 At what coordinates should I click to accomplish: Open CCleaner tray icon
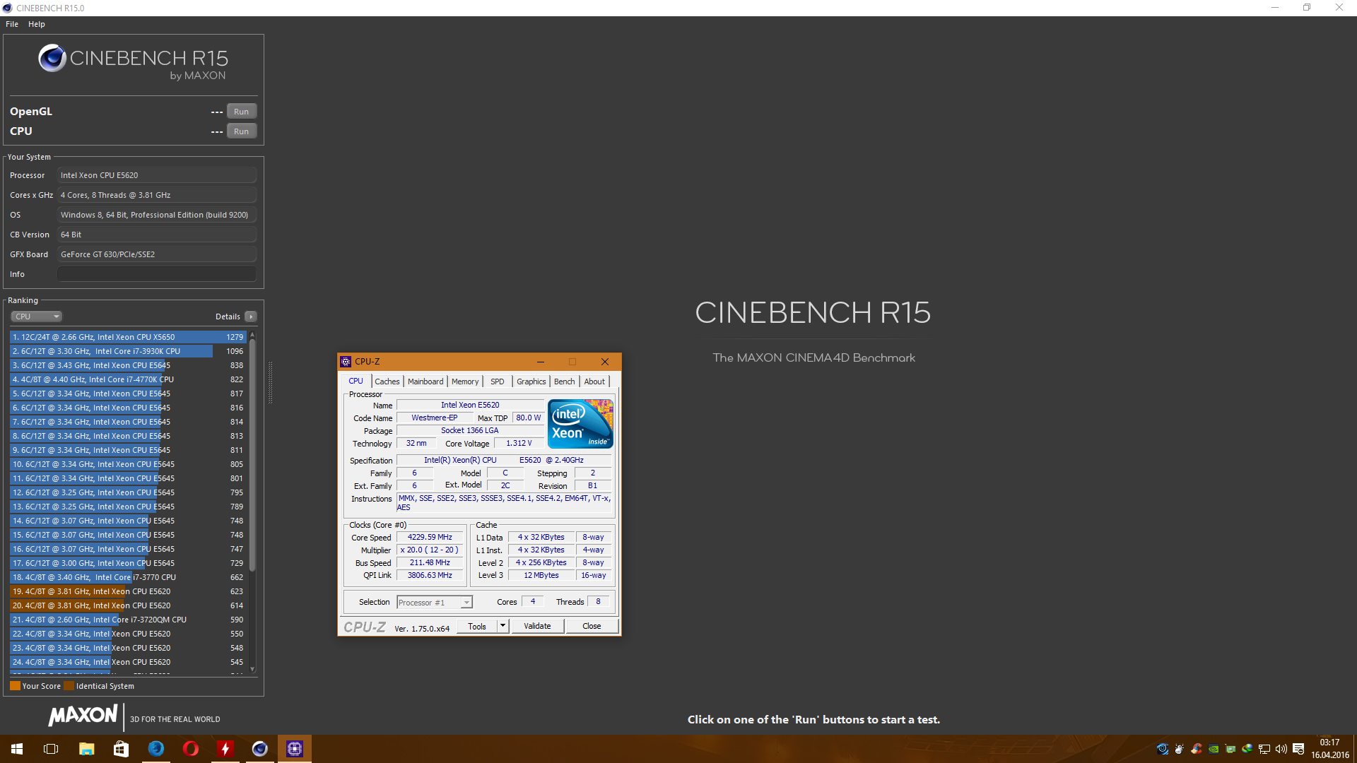1197,749
